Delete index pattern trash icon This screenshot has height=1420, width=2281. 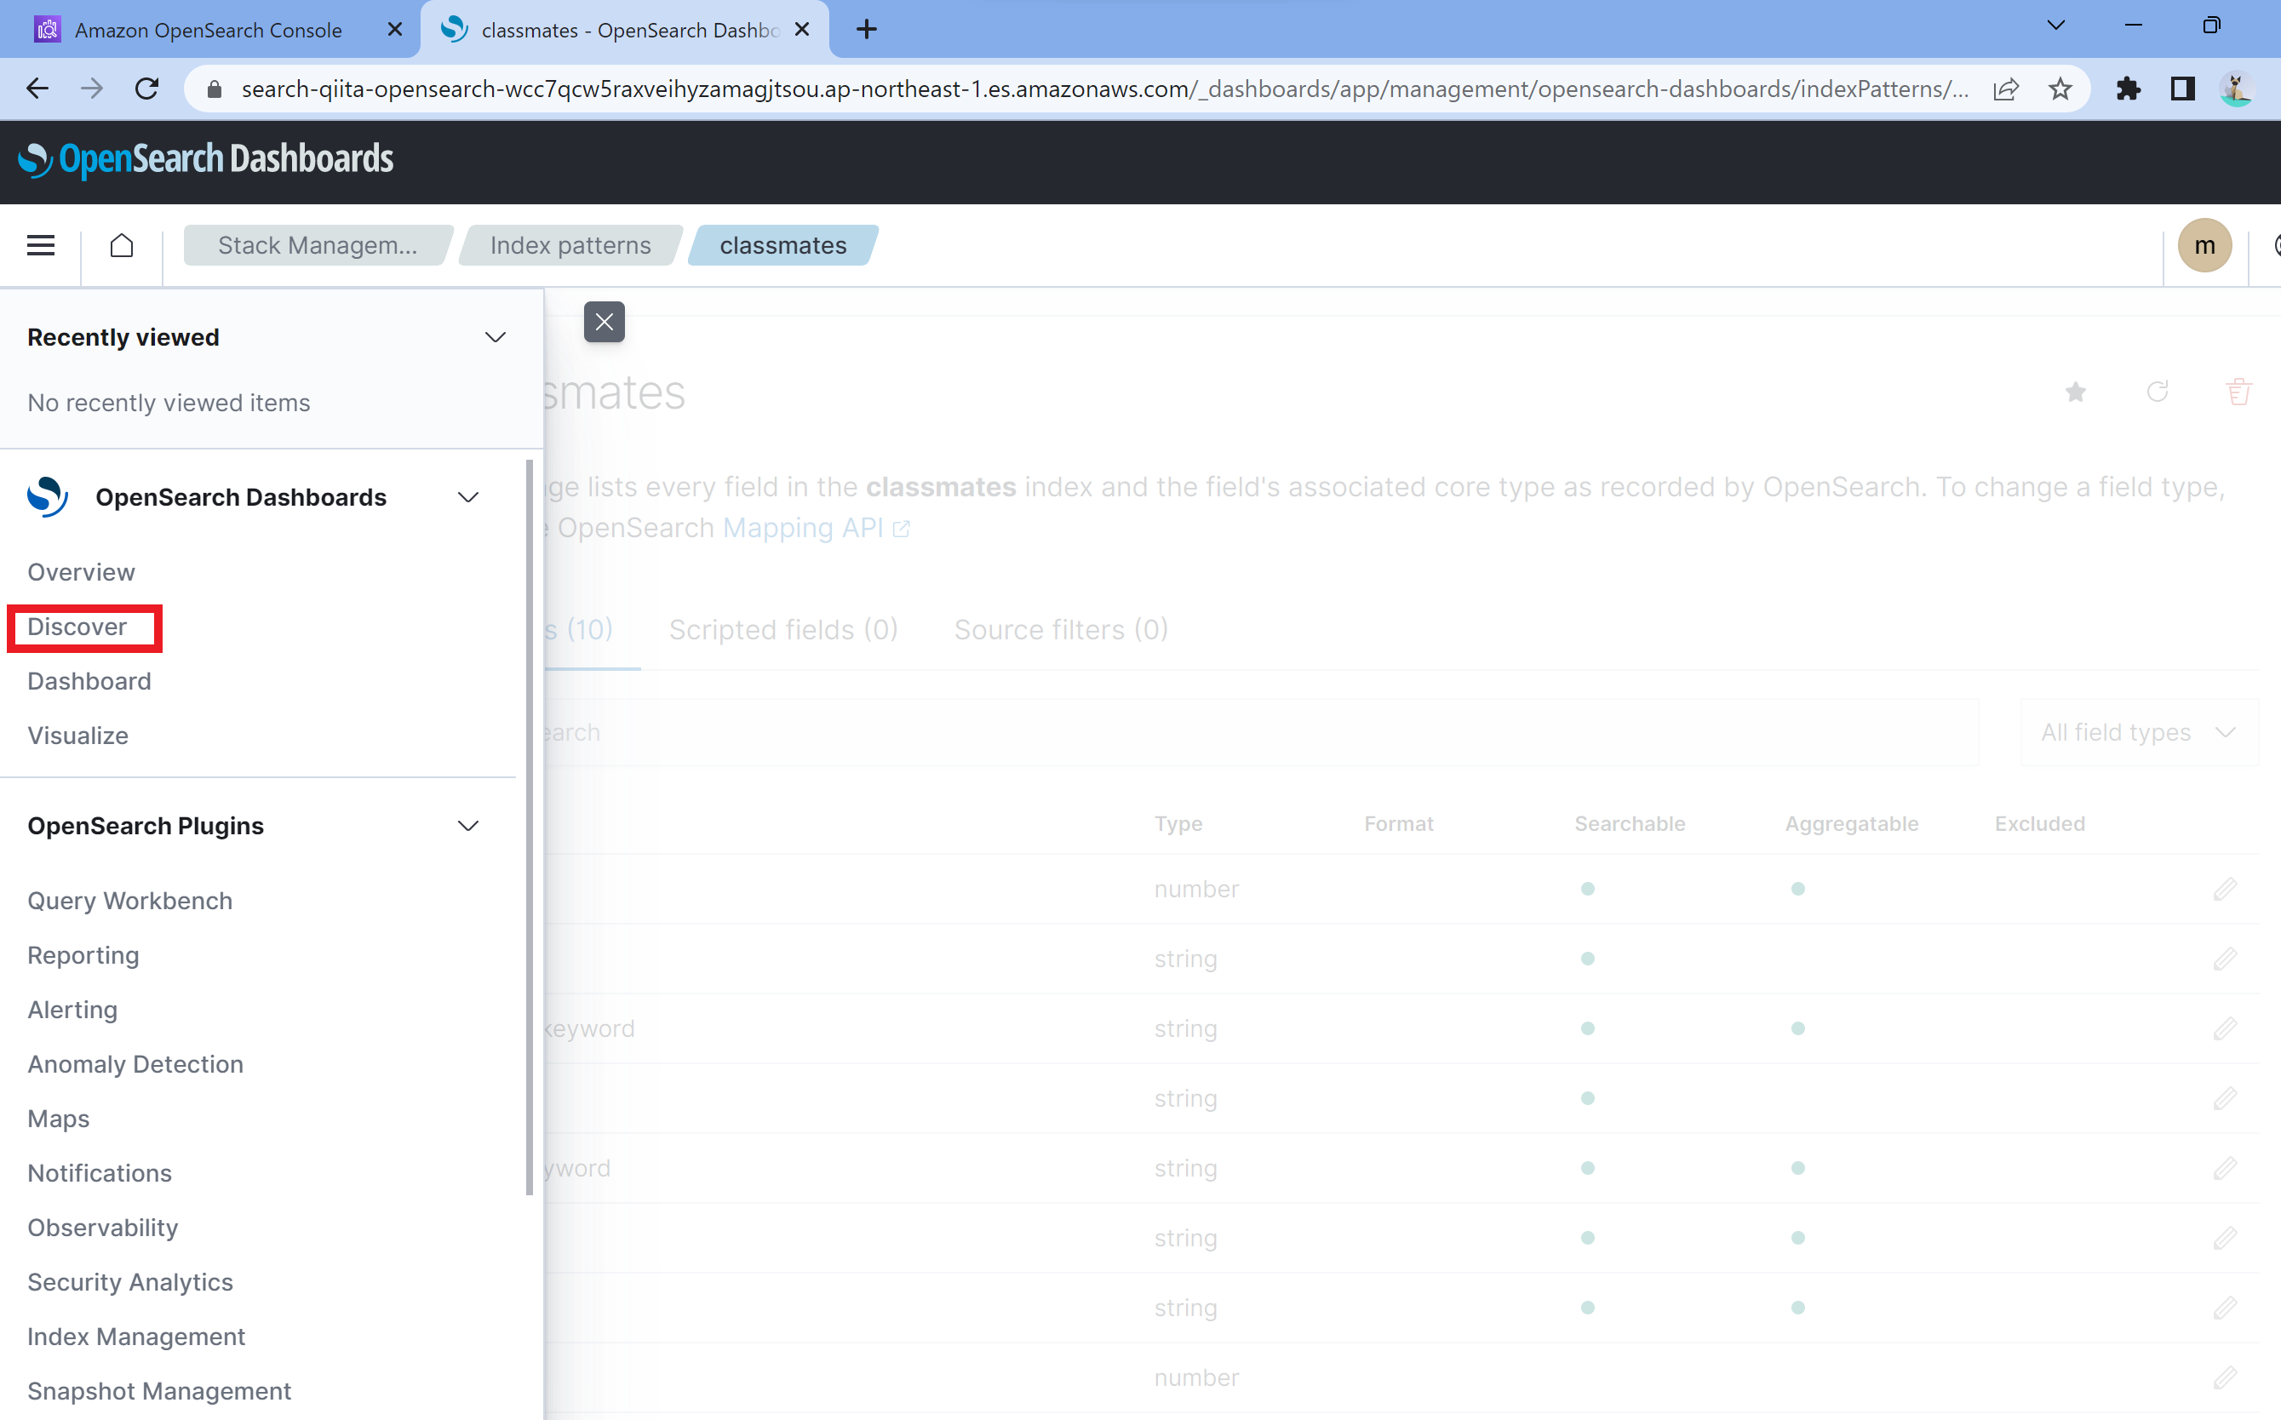pos(2238,392)
